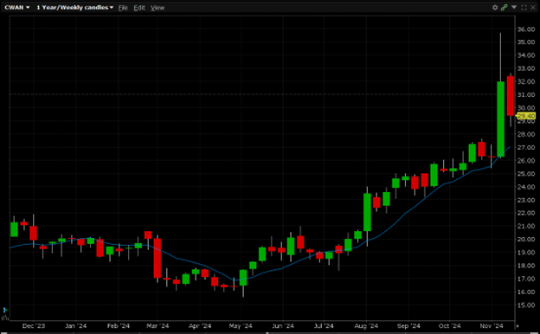Expand the title bar triangle dropdown arrow
Screen dimensions: 540x334
tap(514, 7)
